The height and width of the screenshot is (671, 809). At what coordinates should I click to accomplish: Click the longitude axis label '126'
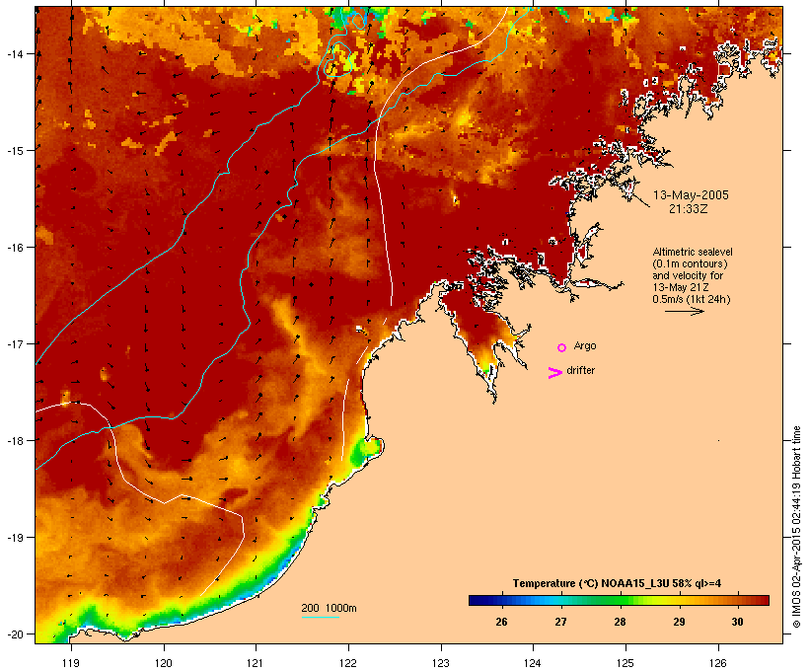718,663
